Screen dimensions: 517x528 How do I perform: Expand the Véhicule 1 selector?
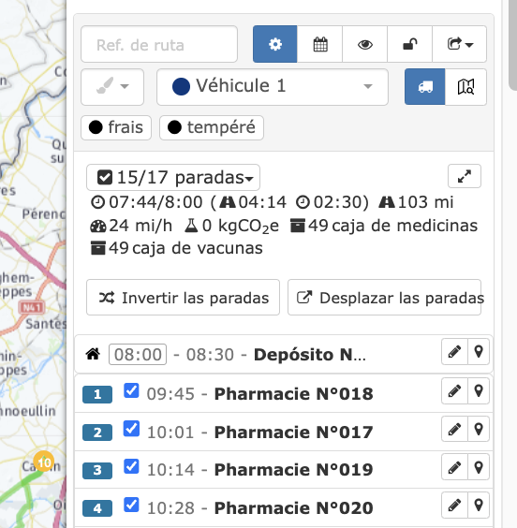coord(273,87)
